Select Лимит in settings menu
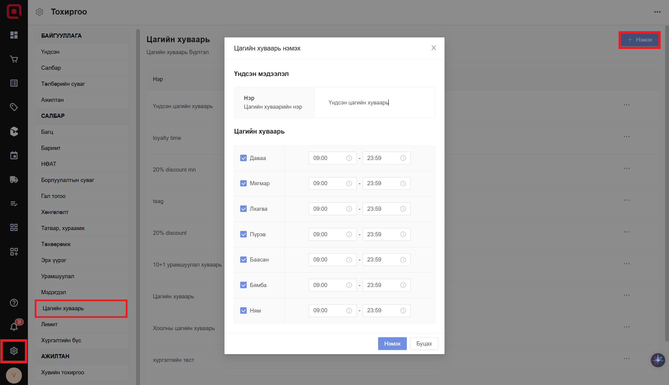Image resolution: width=669 pixels, height=385 pixels. click(49, 324)
